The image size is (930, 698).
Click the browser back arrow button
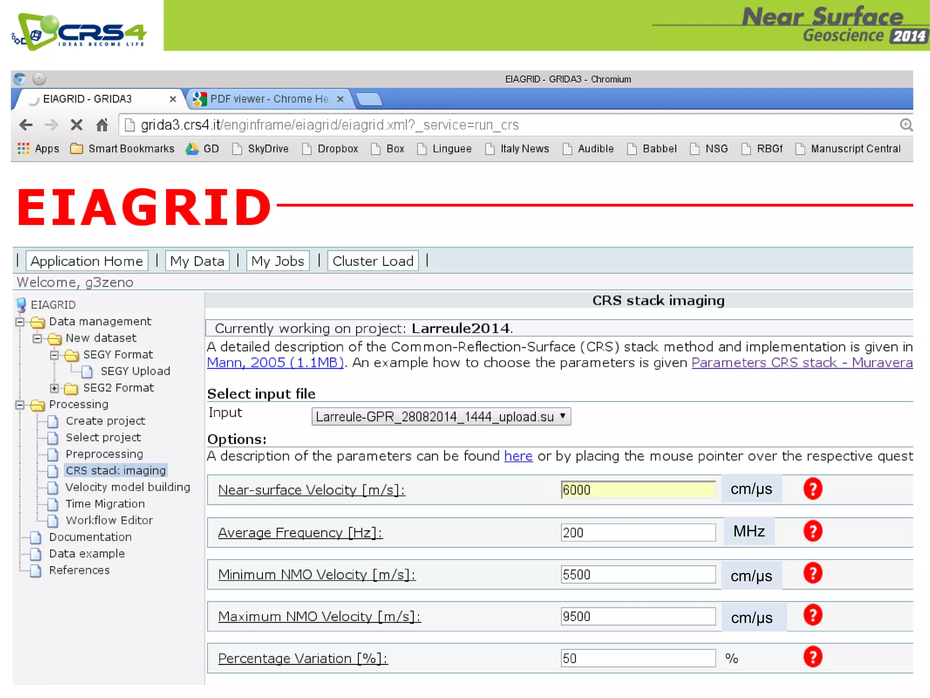click(26, 125)
